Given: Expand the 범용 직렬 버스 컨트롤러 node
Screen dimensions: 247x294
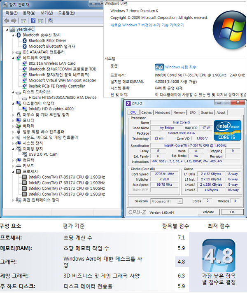Looking at the screenshot, I should (13, 132).
